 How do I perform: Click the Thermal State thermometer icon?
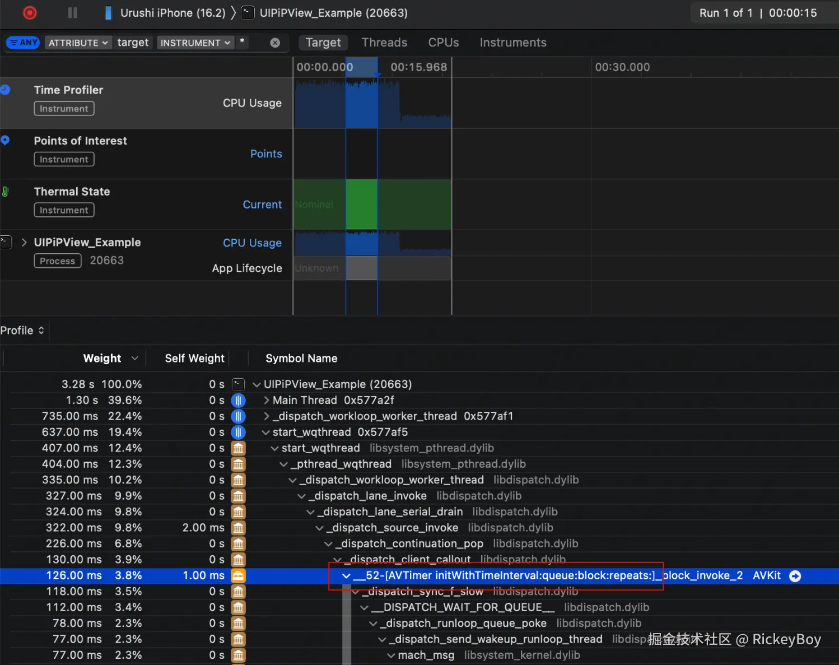[5, 192]
